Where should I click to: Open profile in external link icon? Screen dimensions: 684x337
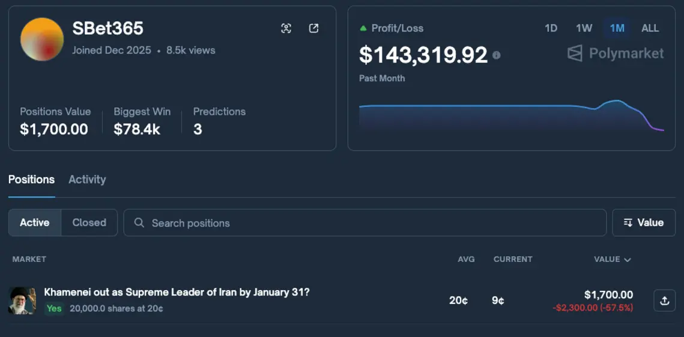coord(313,28)
